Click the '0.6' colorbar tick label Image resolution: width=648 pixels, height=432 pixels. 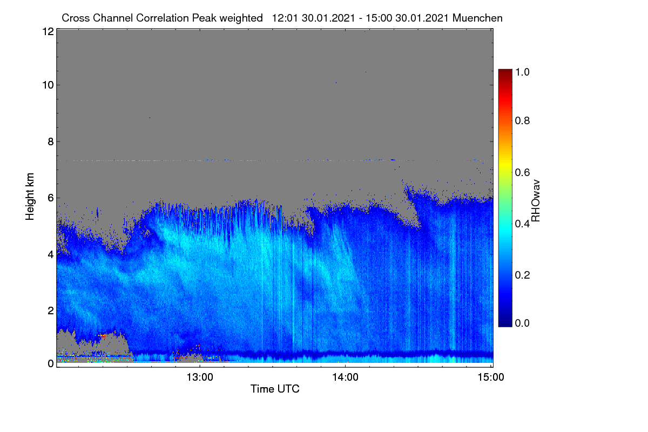522,172
